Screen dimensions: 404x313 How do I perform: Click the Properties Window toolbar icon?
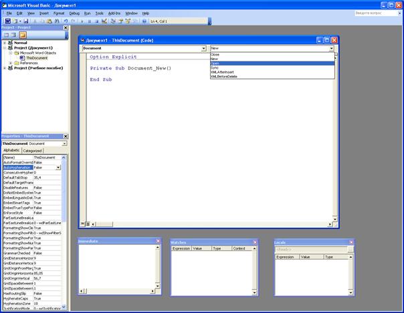pos(120,21)
